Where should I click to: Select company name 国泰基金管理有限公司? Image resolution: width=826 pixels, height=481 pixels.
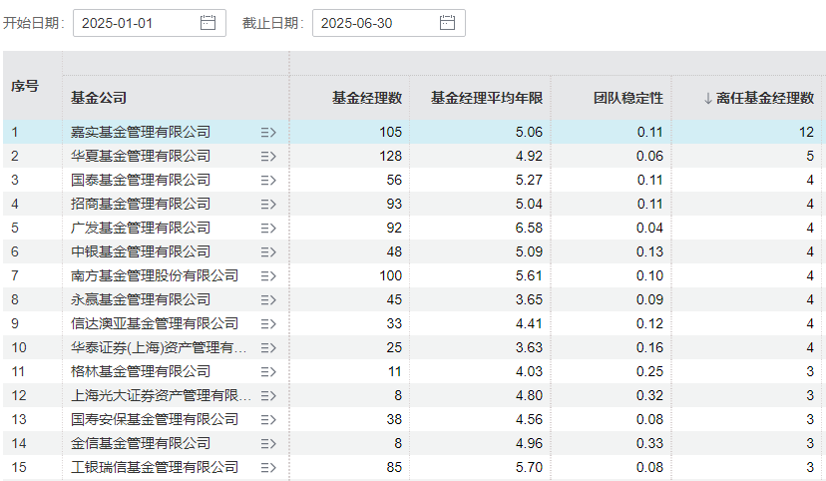click(x=141, y=180)
